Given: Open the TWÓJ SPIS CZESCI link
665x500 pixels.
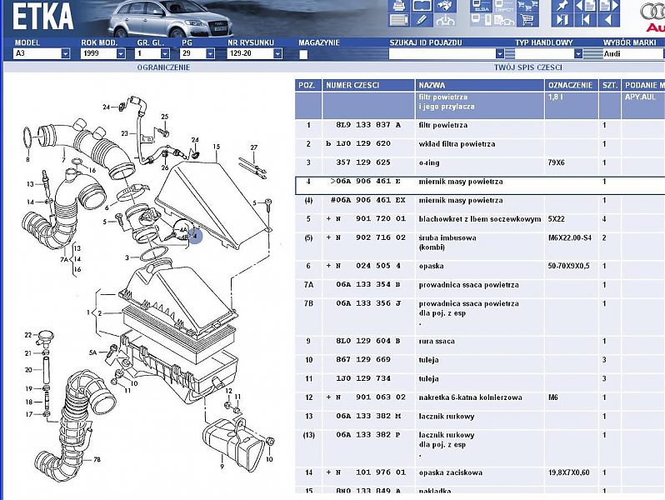Looking at the screenshot, I should [528, 67].
